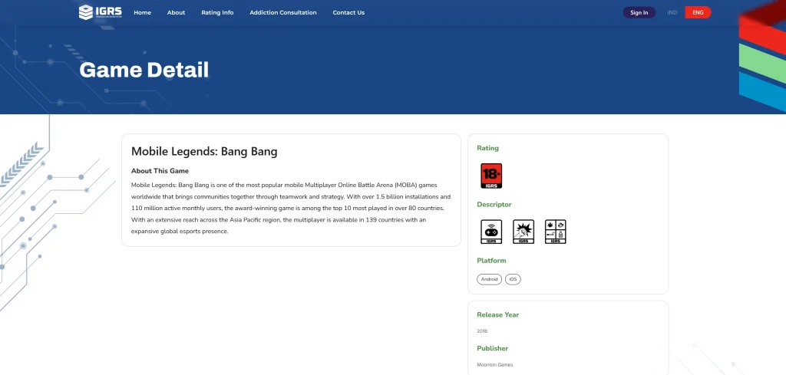786x375 pixels.
Task: Go to the About page
Action: click(176, 12)
